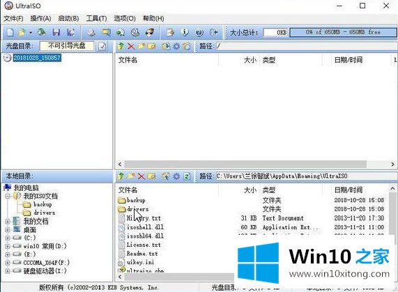The image size is (398, 292).
Task: Create a new ISO with the New icon
Action: click(x=10, y=33)
